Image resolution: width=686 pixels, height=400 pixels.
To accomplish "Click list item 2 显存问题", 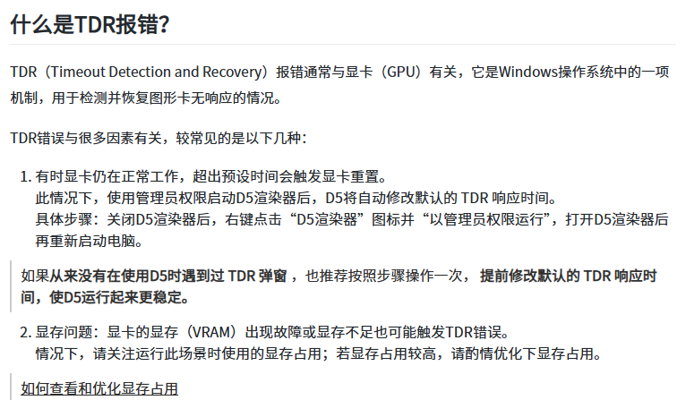I will (265, 332).
